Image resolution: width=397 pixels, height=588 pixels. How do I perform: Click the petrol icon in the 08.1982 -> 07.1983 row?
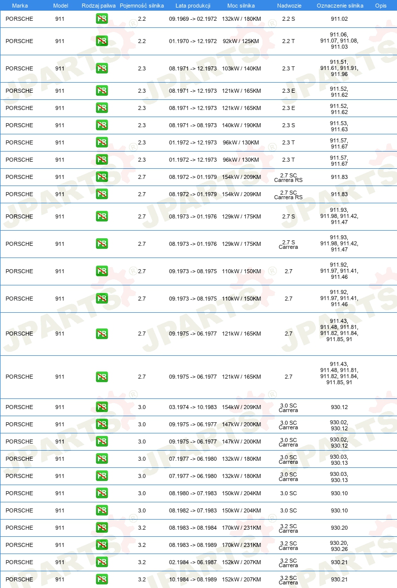(102, 510)
